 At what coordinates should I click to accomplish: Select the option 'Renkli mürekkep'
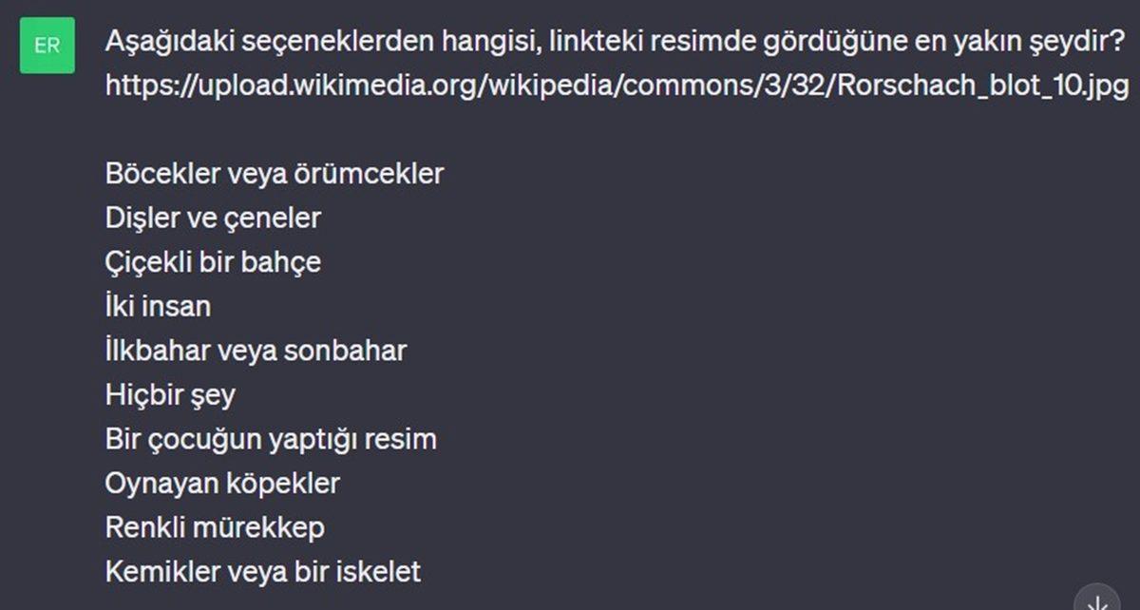pos(215,526)
